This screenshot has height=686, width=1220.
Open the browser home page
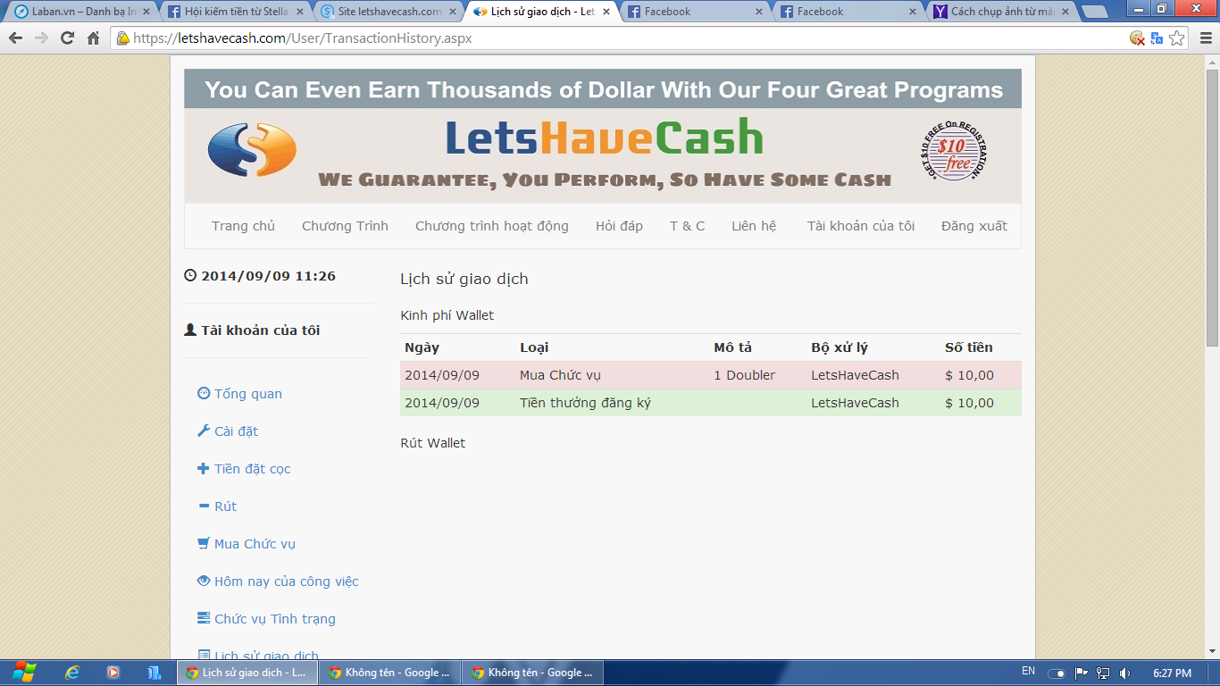93,38
